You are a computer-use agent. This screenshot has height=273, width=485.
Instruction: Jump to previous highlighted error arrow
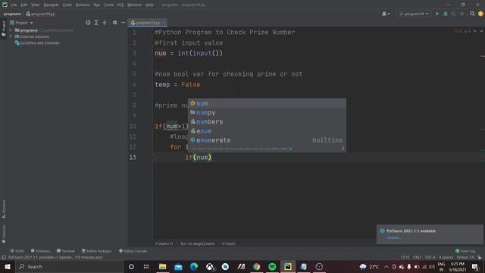point(475,32)
